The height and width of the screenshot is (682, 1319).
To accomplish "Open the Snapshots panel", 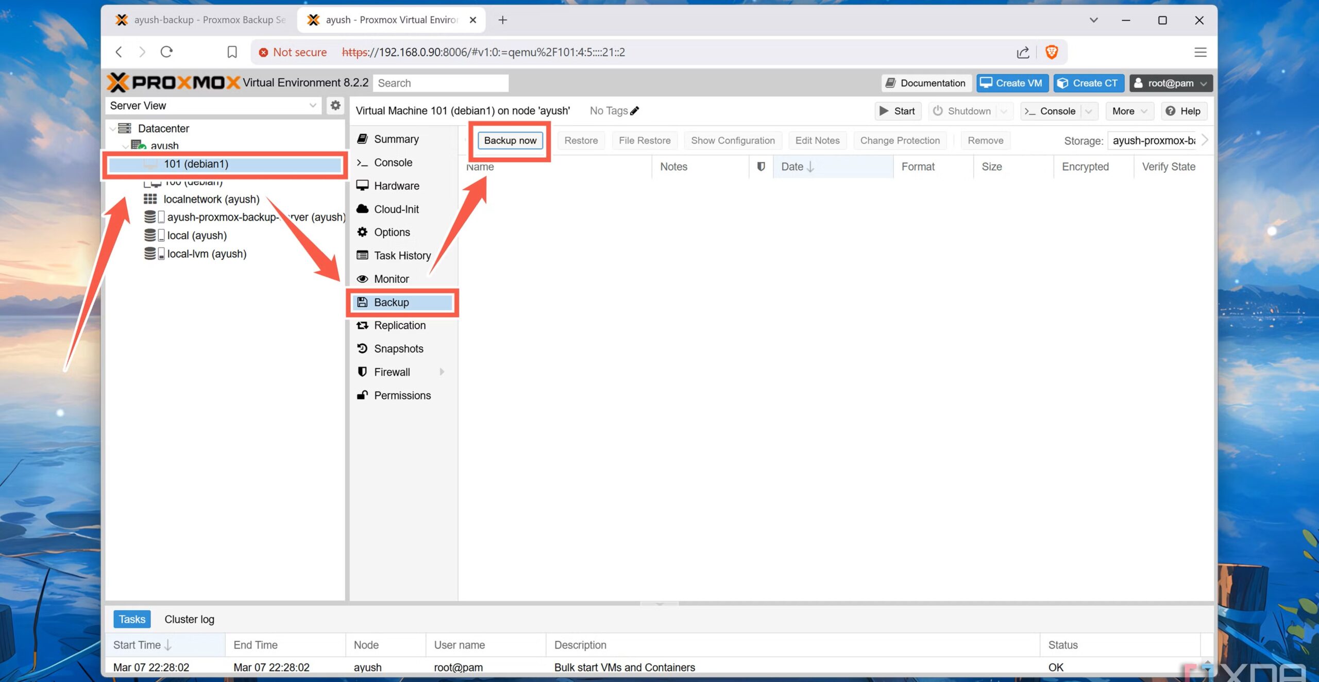I will (x=398, y=348).
